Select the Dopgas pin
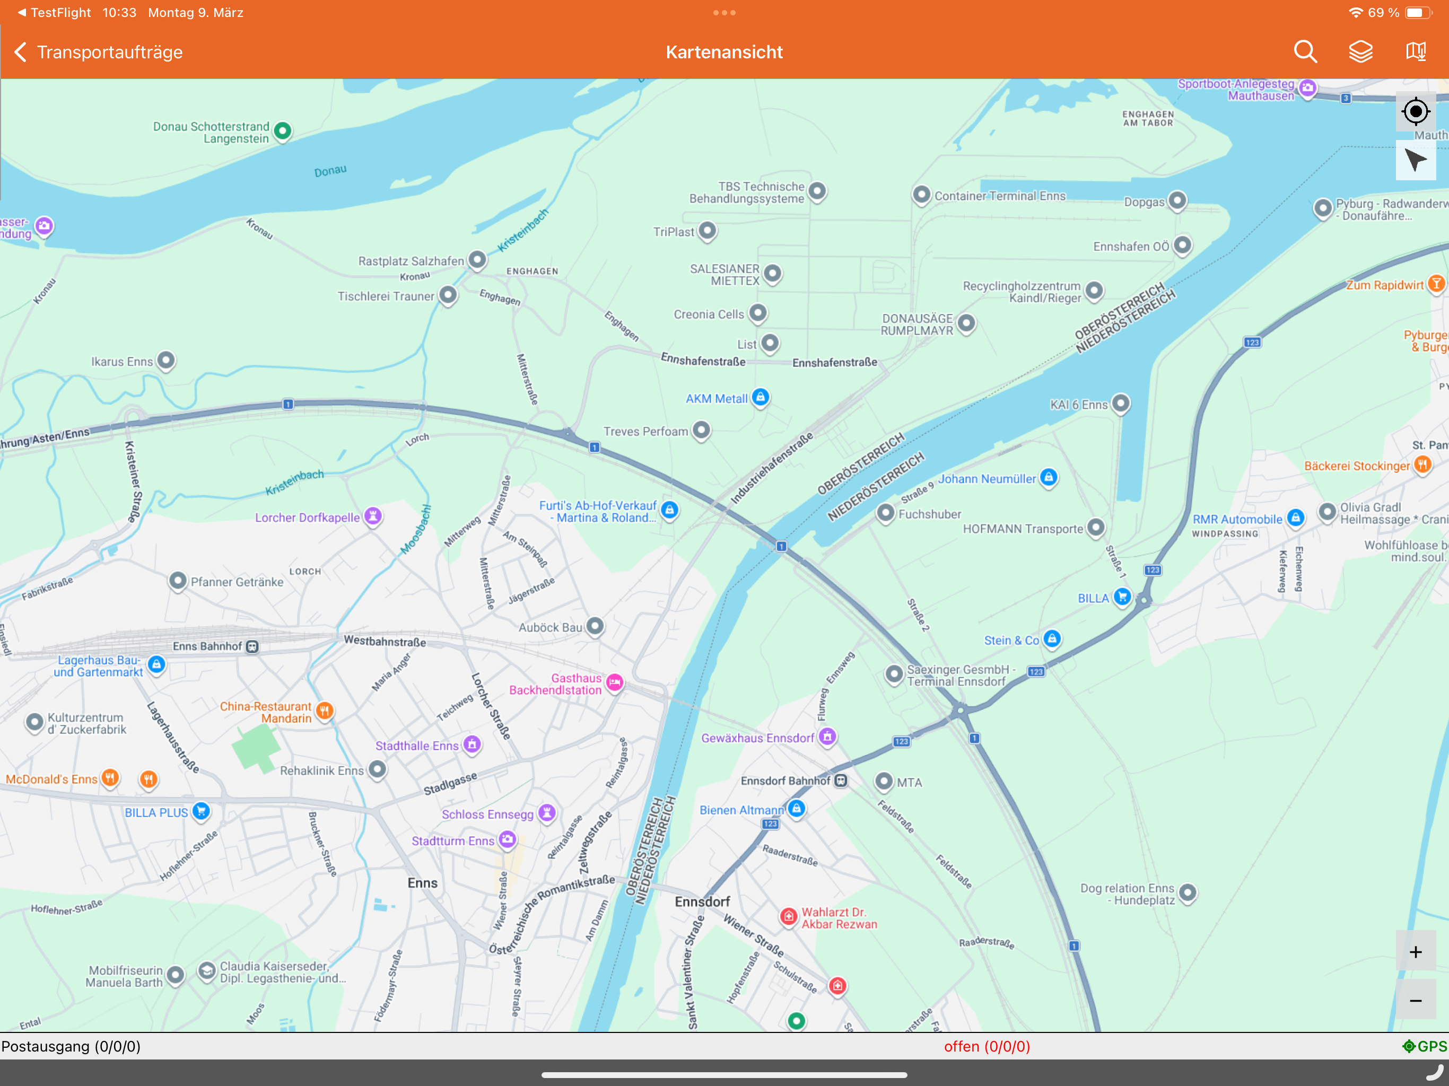This screenshot has height=1086, width=1449. [1177, 200]
